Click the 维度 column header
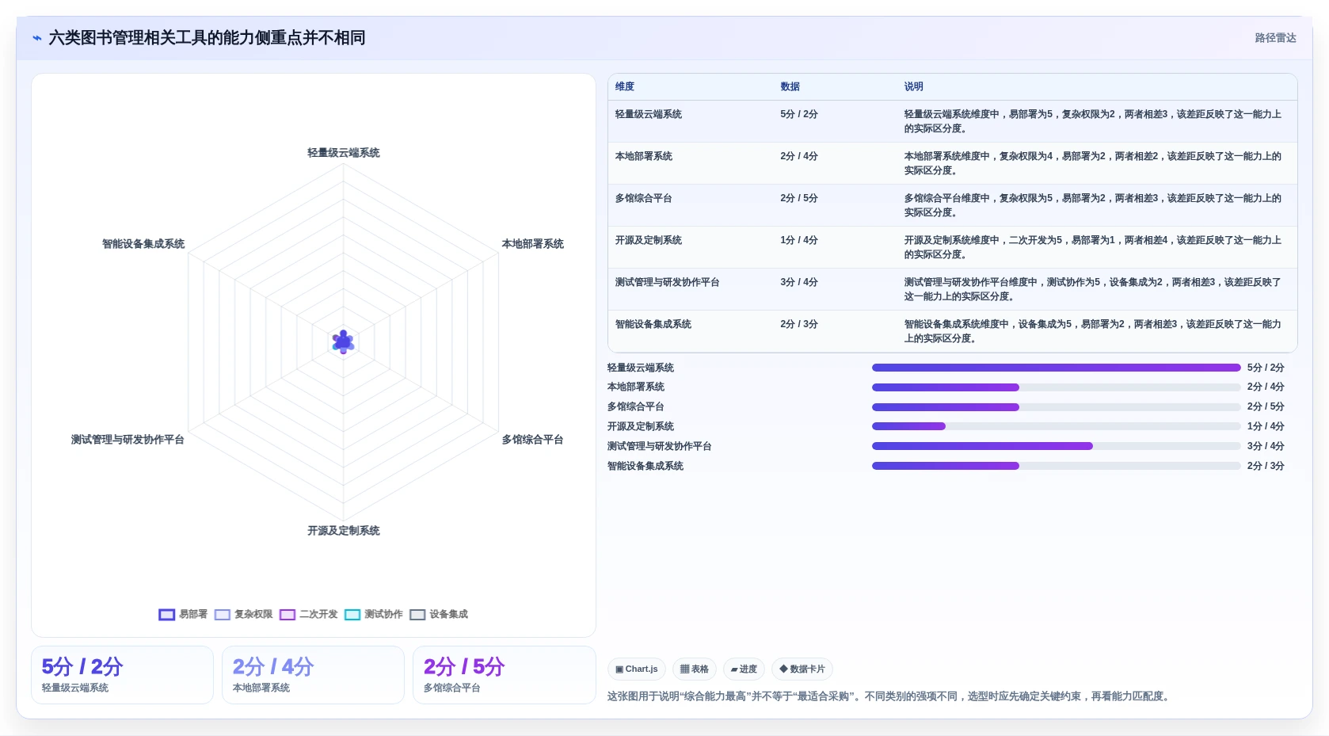 [625, 86]
